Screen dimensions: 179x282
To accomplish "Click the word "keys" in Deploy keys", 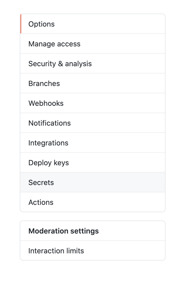I will tap(61, 163).
